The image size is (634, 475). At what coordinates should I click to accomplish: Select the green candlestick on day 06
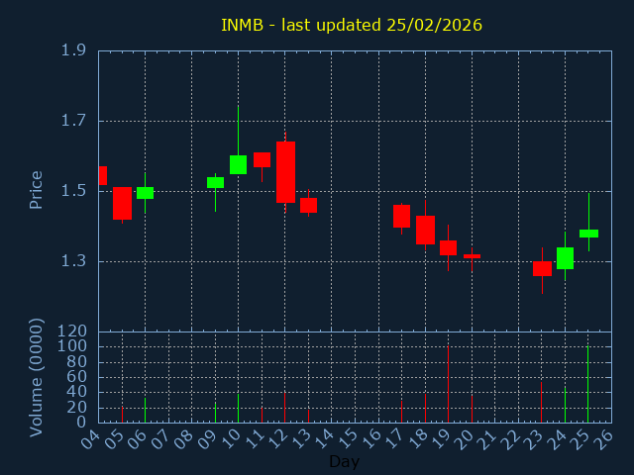click(145, 193)
